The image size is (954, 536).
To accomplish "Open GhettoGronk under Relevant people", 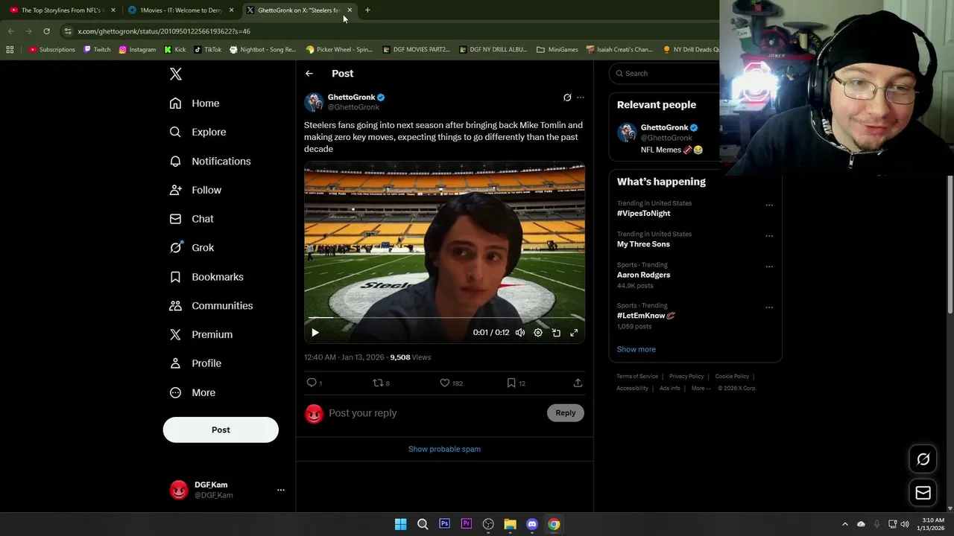I will click(665, 127).
